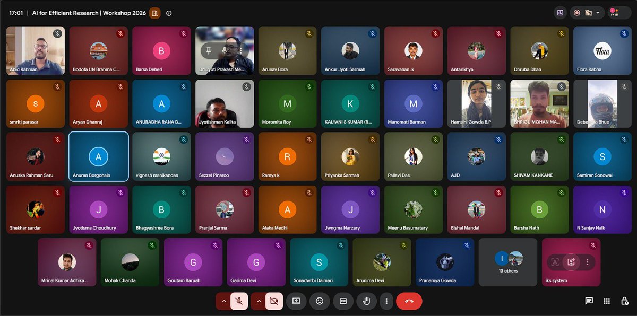The width and height of the screenshot is (637, 316).
Task: Click the meeting clock showing 17:01
Action: pyautogui.click(x=15, y=13)
